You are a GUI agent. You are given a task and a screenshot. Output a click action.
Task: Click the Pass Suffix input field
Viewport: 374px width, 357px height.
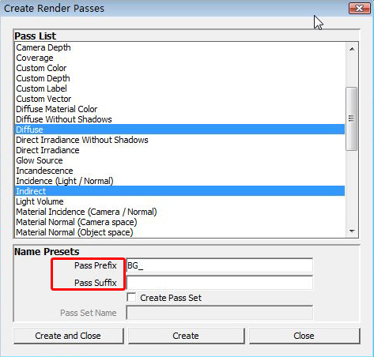click(x=220, y=283)
